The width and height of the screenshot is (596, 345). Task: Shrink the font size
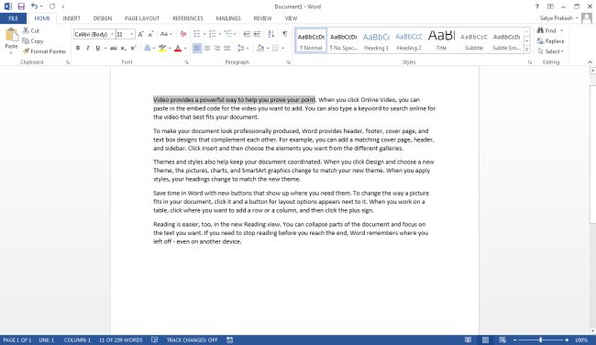coord(150,34)
